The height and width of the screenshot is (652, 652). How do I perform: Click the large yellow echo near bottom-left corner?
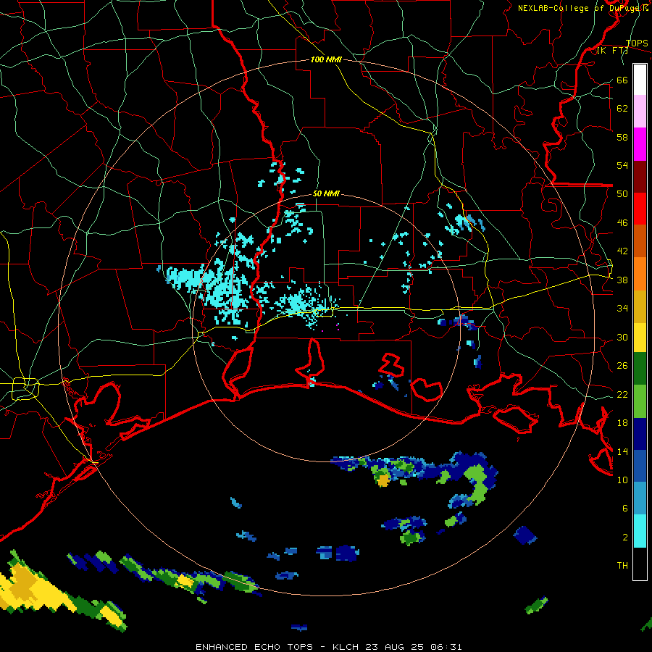point(31,586)
